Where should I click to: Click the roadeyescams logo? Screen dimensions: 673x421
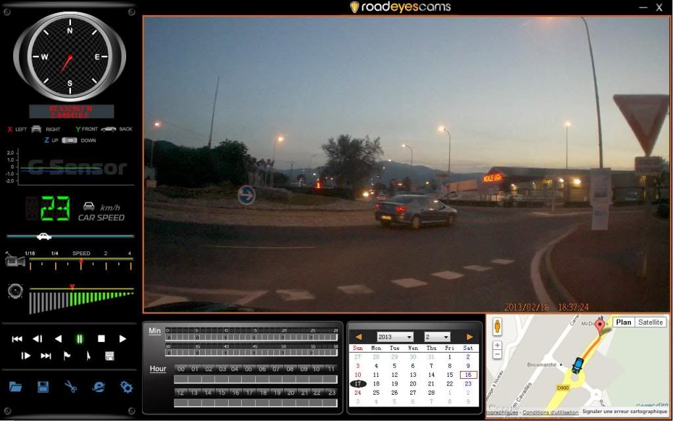[401, 7]
